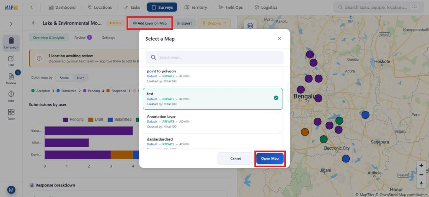429x197 pixels.
Task: Zoom in on the map
Action: click(421, 166)
